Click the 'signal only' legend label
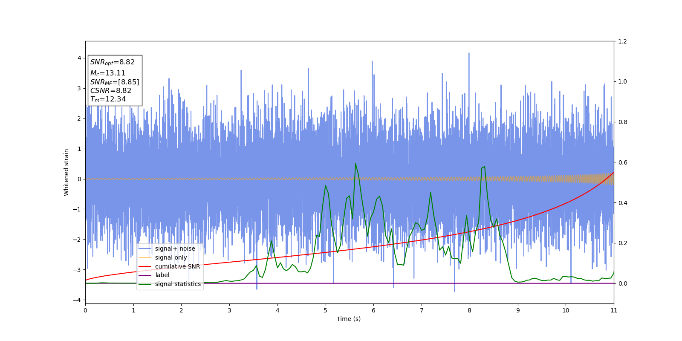The image size is (682, 341). pyautogui.click(x=171, y=257)
